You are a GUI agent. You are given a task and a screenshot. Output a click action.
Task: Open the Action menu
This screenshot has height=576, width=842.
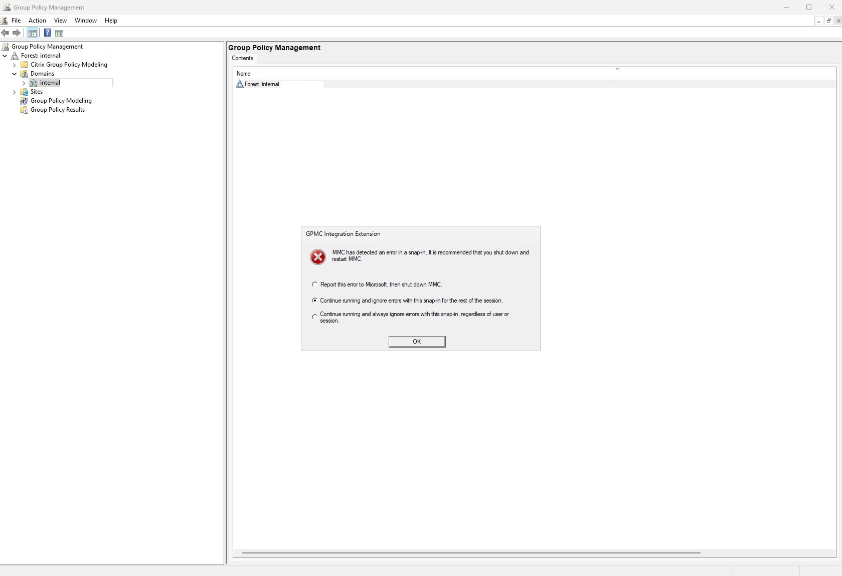click(x=37, y=21)
